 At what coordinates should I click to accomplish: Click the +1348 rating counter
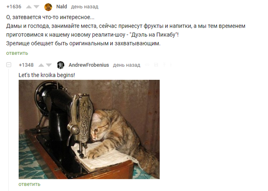tap(26, 65)
